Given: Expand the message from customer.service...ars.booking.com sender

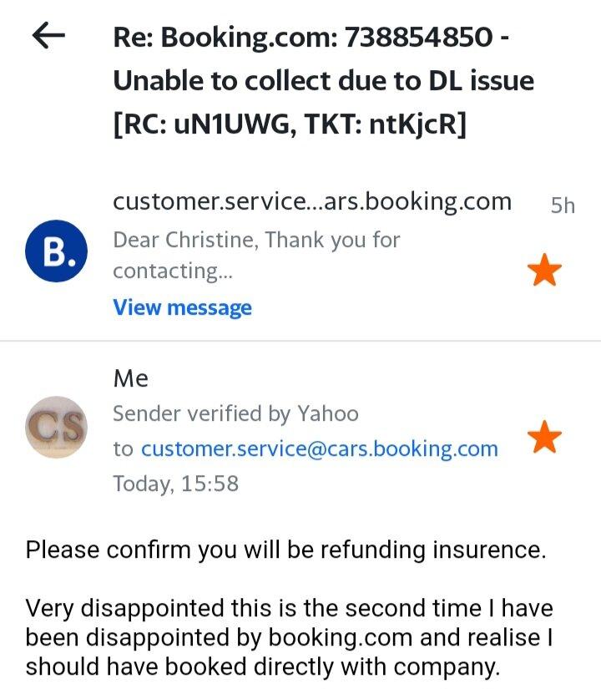Looking at the screenshot, I should click(311, 201).
